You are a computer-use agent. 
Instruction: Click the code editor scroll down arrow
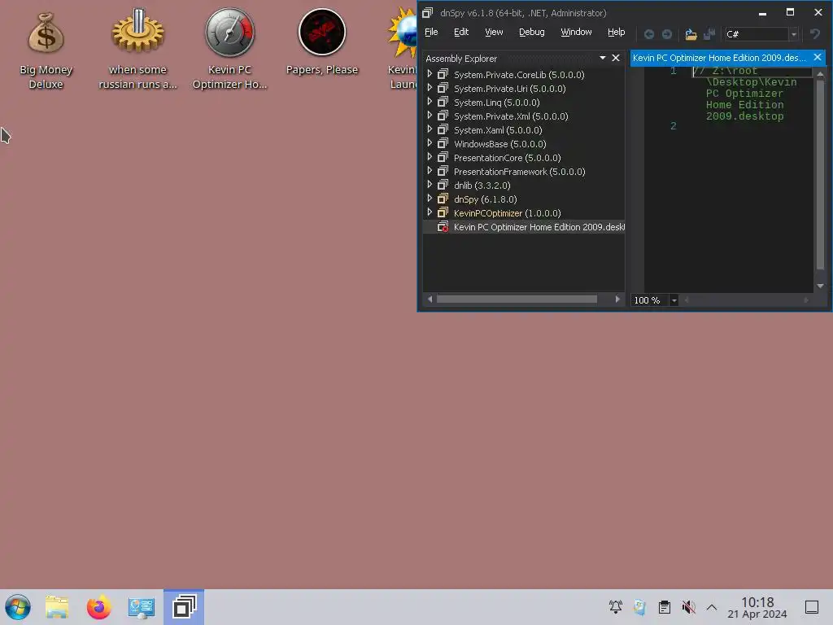point(820,286)
